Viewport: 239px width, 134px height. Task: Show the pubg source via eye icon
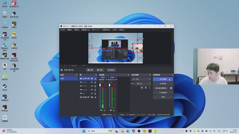(92, 90)
